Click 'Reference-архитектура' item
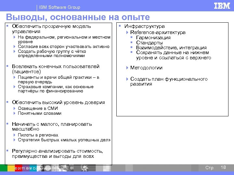 158,32
